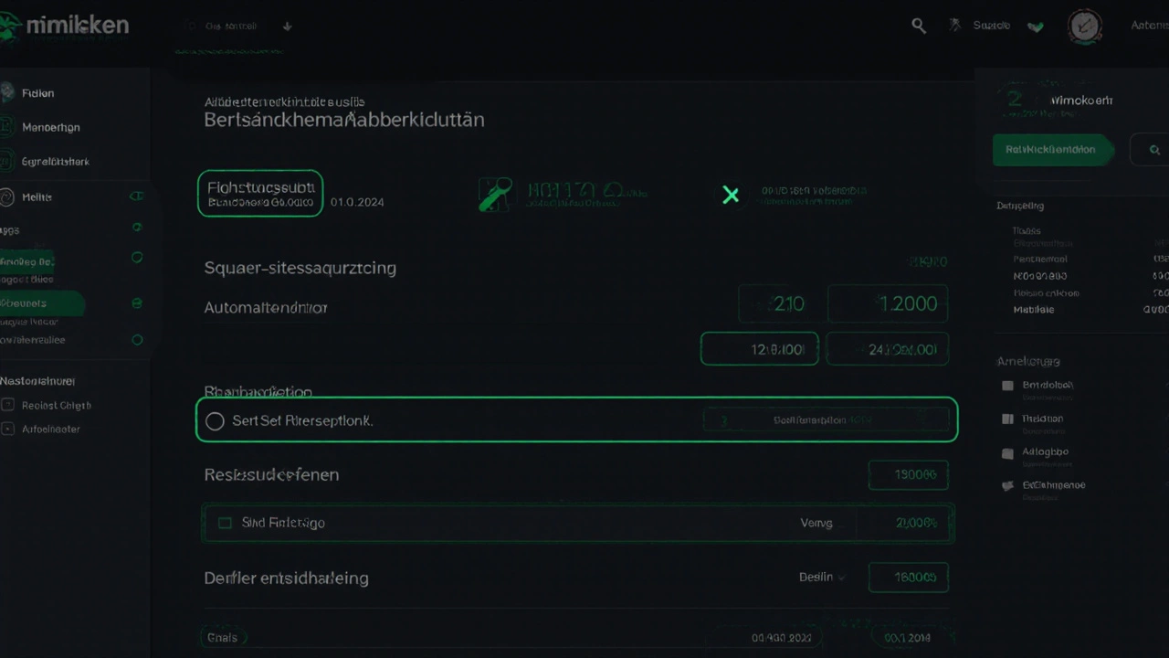The width and height of the screenshot is (1169, 658).
Task: Open the search magnifier in the top bar
Action: click(919, 25)
